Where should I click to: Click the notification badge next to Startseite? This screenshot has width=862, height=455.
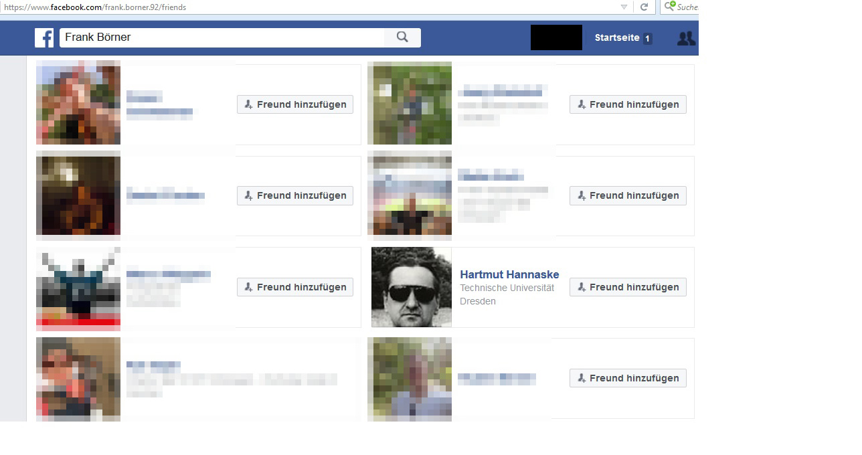click(647, 39)
